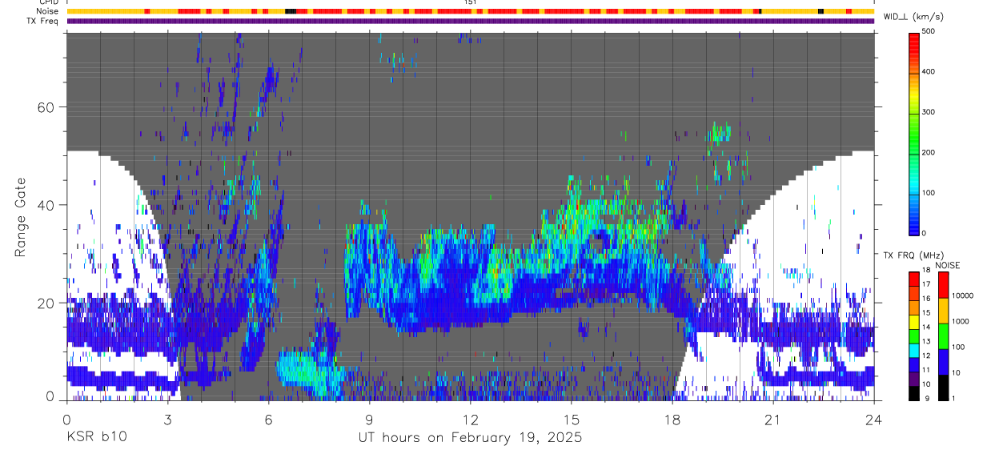983x454 pixels.
Task: Click the WID (km/s) velocity color bar
Action: tap(914, 133)
